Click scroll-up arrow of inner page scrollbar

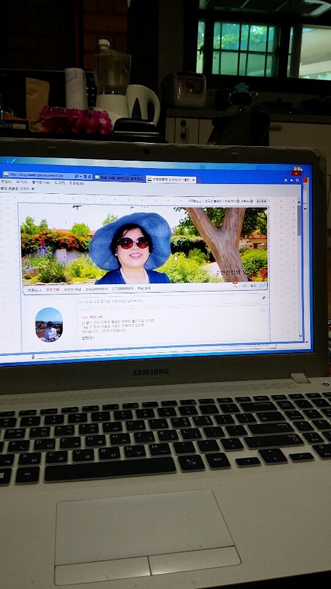click(299, 203)
